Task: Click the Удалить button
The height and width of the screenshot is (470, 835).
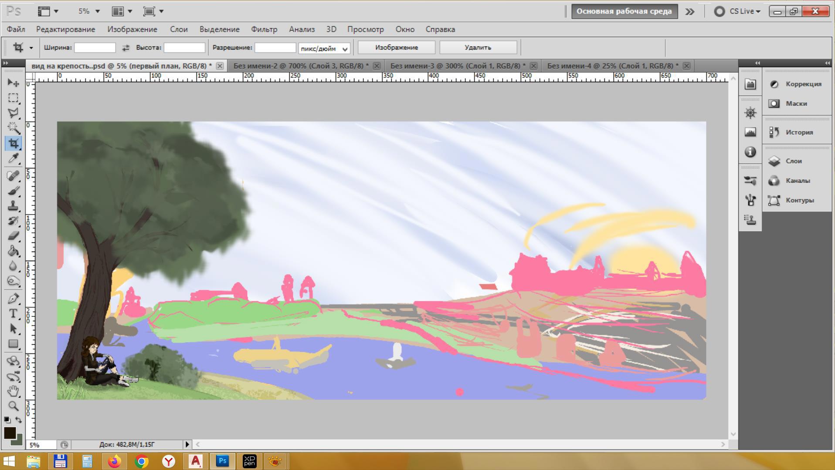Action: pyautogui.click(x=478, y=47)
